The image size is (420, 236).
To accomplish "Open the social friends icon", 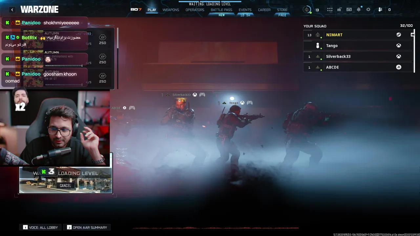I will [x=380, y=10].
